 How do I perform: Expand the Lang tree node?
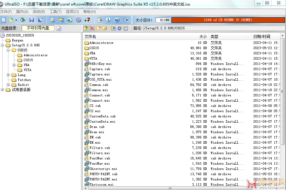click(8, 75)
